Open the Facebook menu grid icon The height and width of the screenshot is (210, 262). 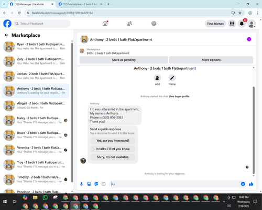click(232, 24)
